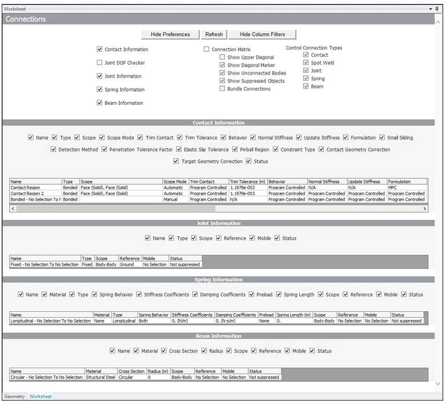Toggle Reference filter in Joint Information
The image size is (446, 404).
tap(218, 238)
